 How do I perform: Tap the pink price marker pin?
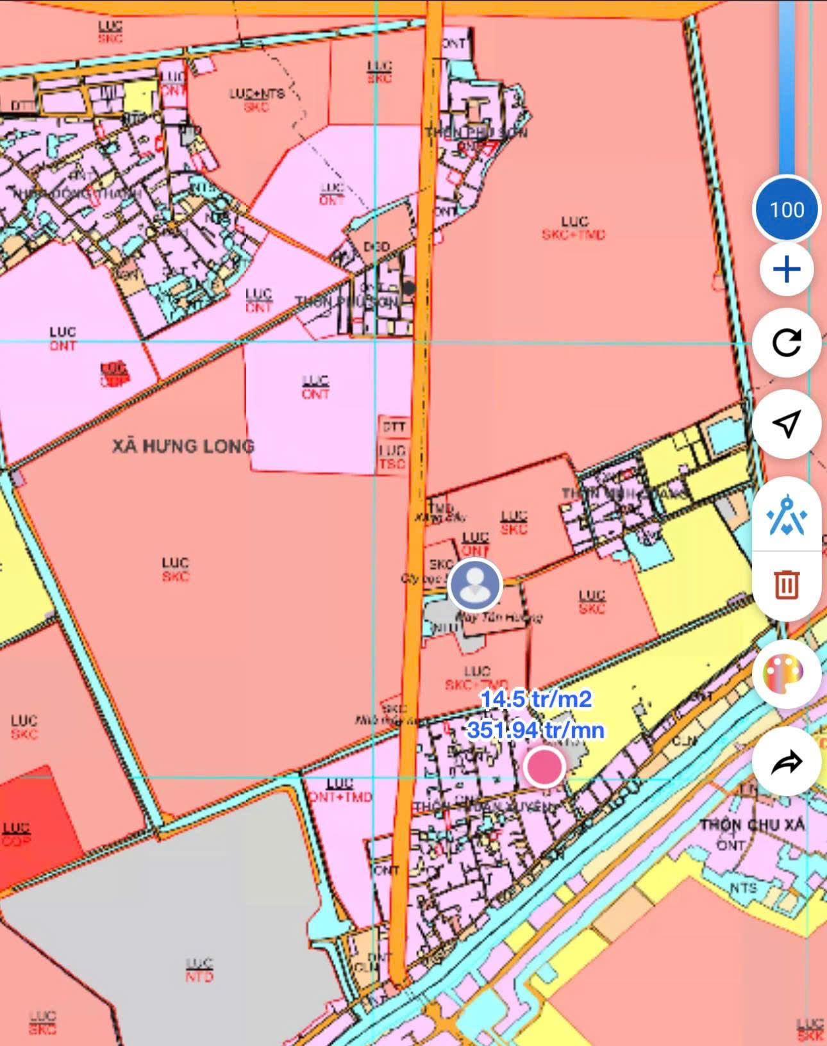544,767
